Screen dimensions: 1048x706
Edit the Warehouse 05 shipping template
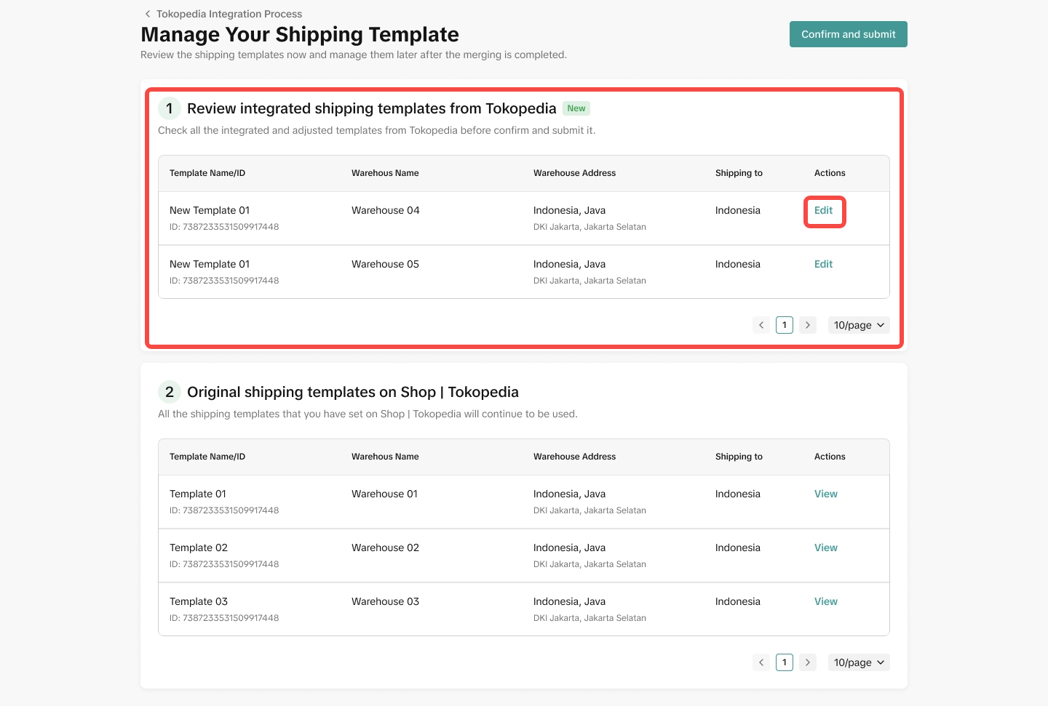click(x=823, y=265)
